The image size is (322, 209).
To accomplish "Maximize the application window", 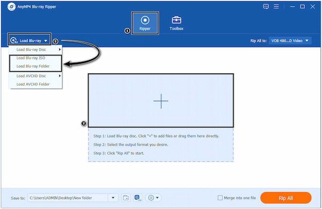I will pos(302,6).
